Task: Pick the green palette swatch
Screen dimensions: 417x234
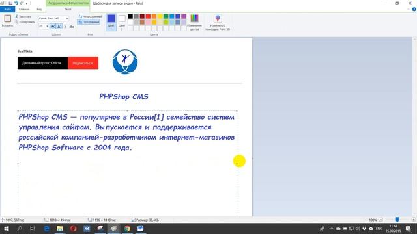Action: pos(165,16)
